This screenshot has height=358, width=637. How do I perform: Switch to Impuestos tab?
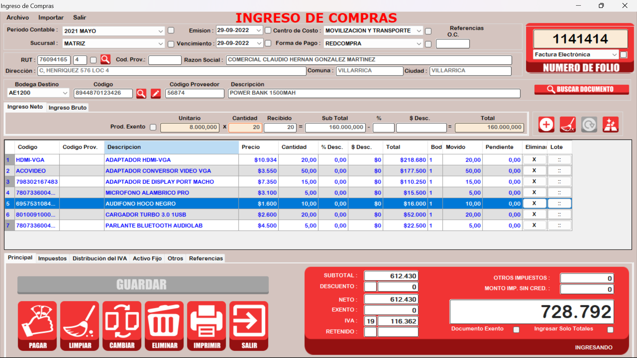52,258
